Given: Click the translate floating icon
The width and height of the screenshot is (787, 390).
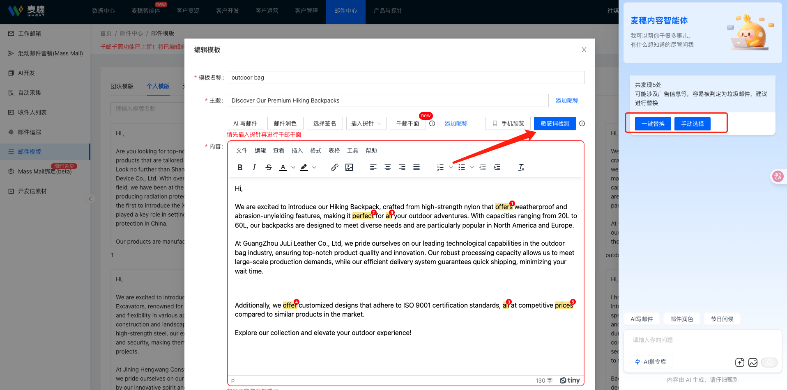Looking at the screenshot, I should [x=778, y=176].
